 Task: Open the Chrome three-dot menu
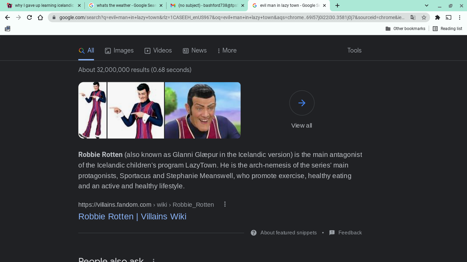click(459, 17)
